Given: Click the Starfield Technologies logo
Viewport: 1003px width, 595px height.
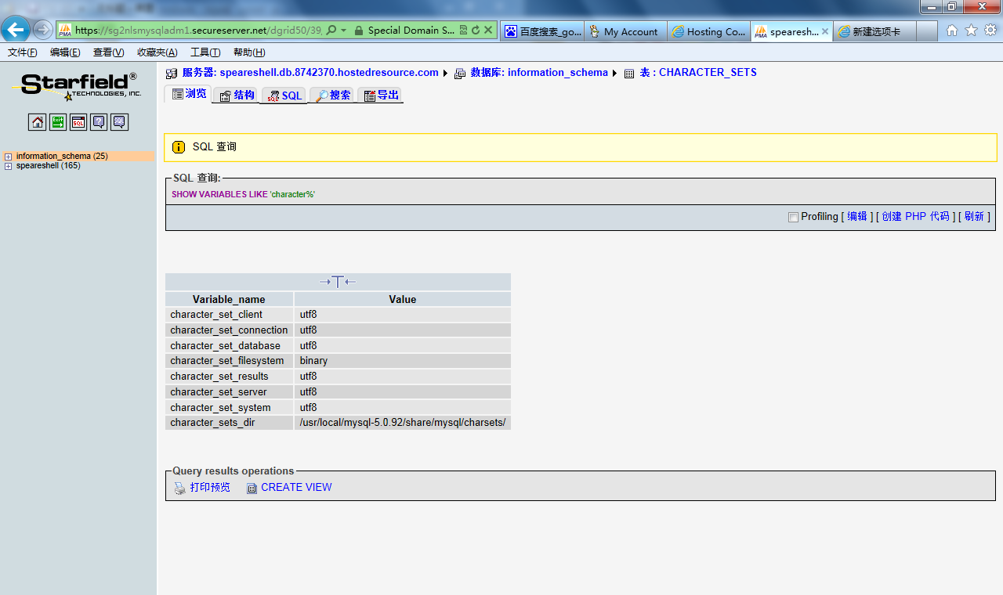Looking at the screenshot, I should click(x=78, y=86).
